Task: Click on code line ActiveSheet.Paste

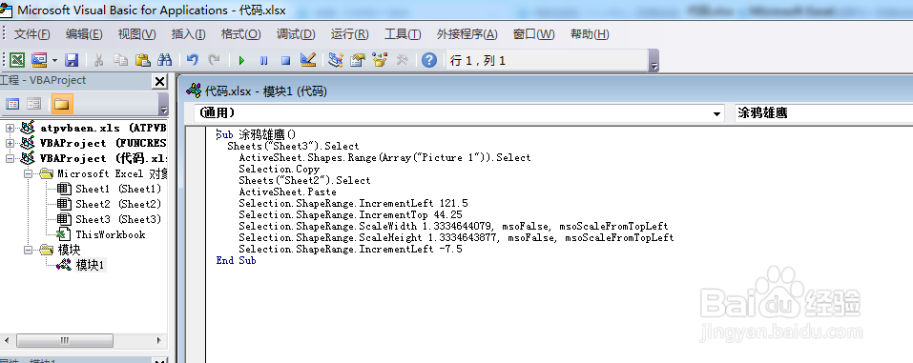Action: coord(288,192)
